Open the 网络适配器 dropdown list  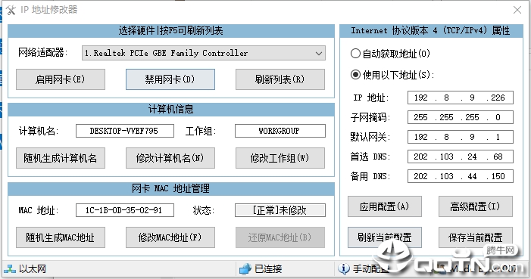[x=204, y=53]
